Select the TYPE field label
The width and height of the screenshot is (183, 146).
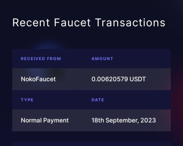point(27,100)
